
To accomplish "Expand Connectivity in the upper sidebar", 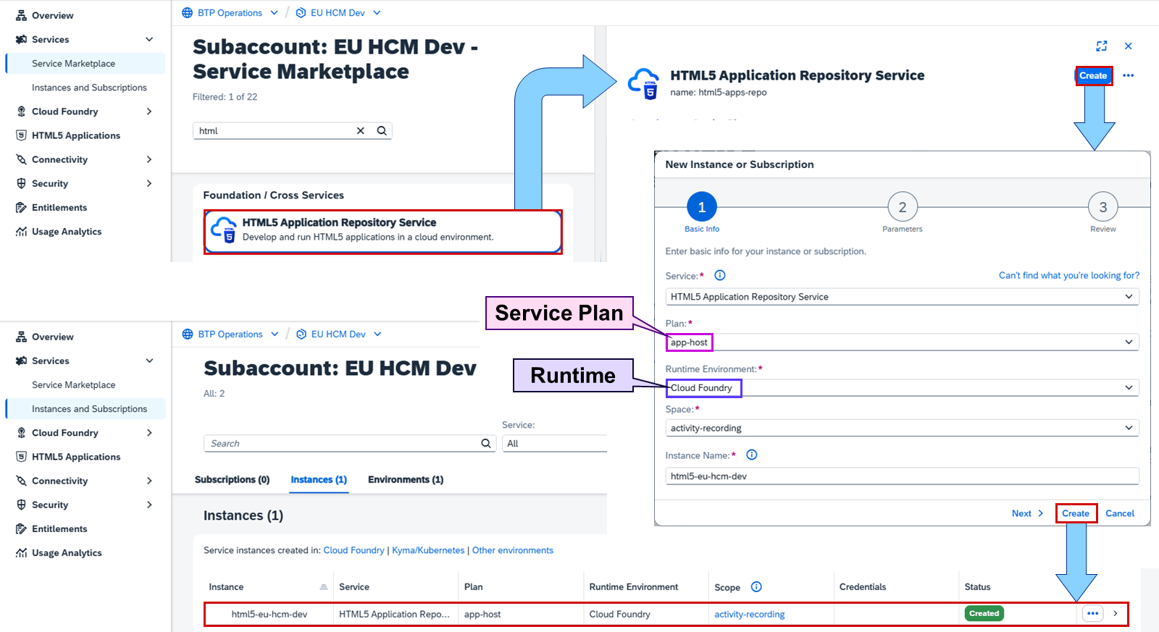I will [x=149, y=159].
